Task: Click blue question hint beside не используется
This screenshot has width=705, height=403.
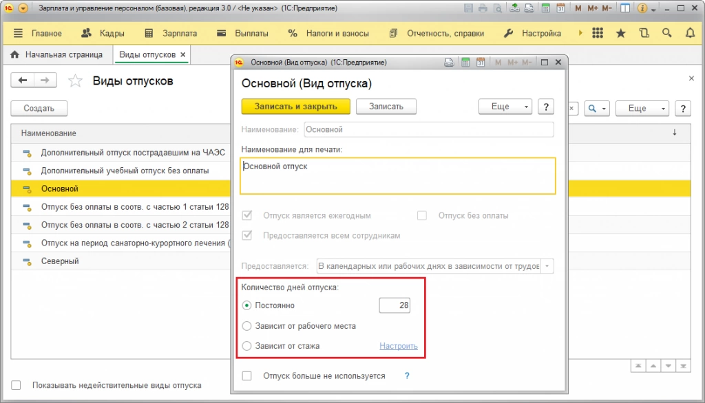Action: [x=407, y=375]
